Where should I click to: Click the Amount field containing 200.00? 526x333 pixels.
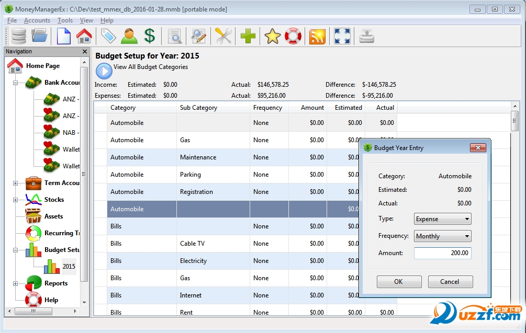(x=442, y=253)
